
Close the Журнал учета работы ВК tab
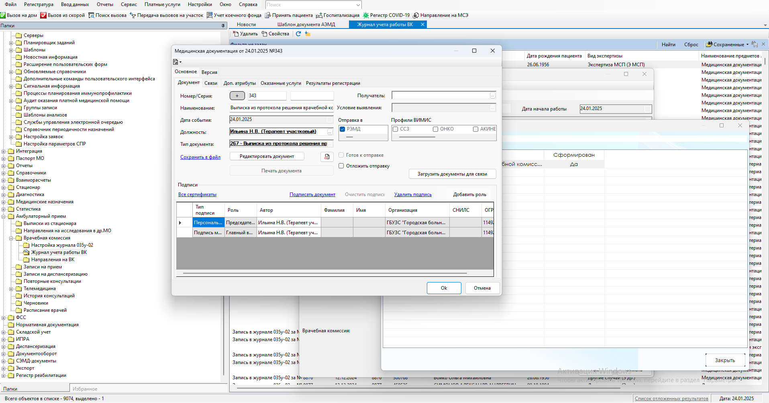(422, 25)
